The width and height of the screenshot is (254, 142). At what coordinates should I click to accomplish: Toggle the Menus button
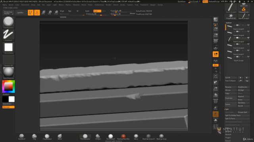coord(205,2)
